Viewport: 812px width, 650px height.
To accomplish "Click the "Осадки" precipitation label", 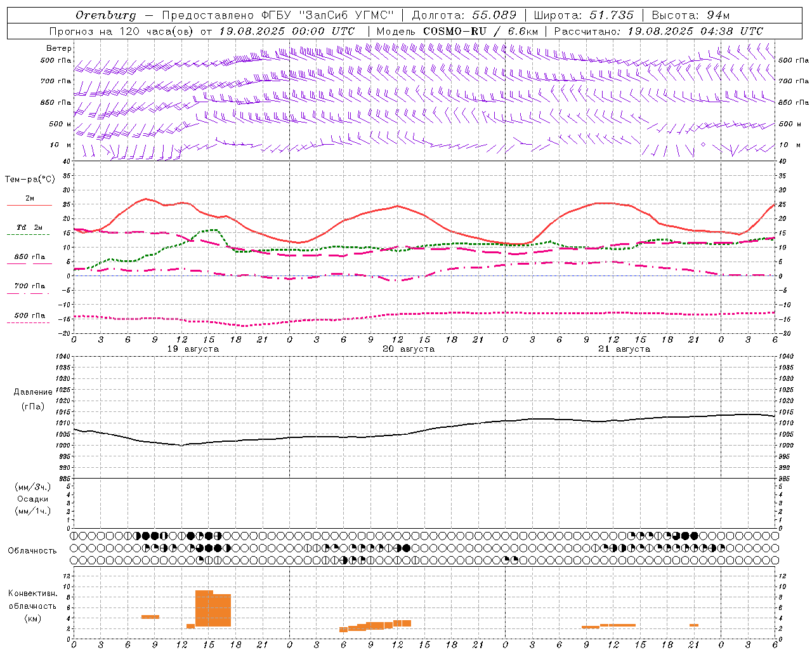I will point(33,499).
